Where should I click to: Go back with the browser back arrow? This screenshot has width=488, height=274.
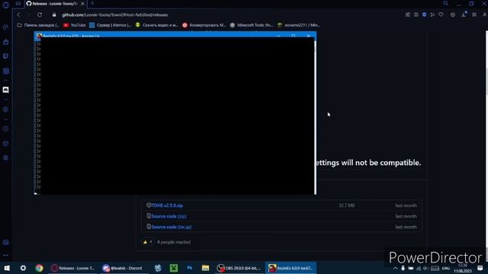tap(18, 14)
